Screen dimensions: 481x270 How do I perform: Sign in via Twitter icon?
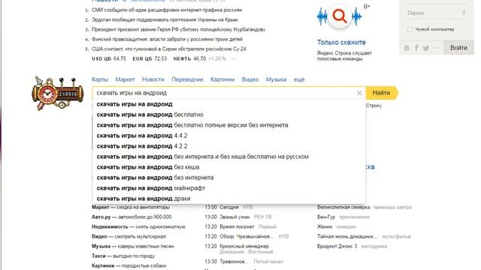[426, 48]
